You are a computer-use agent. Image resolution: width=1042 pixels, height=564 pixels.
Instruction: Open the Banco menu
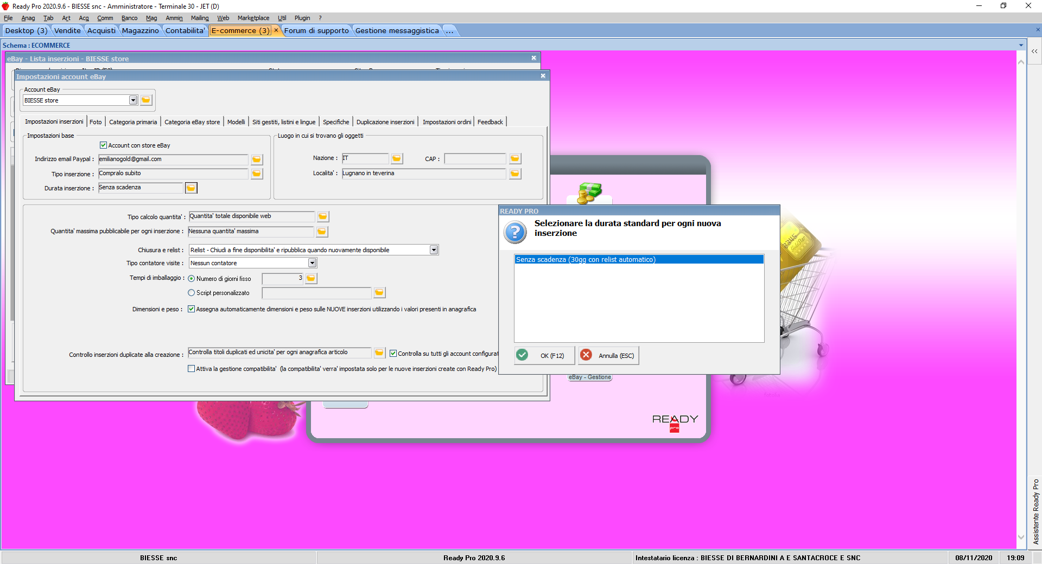click(129, 18)
